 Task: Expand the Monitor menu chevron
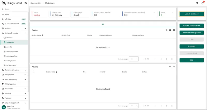point(25,28)
